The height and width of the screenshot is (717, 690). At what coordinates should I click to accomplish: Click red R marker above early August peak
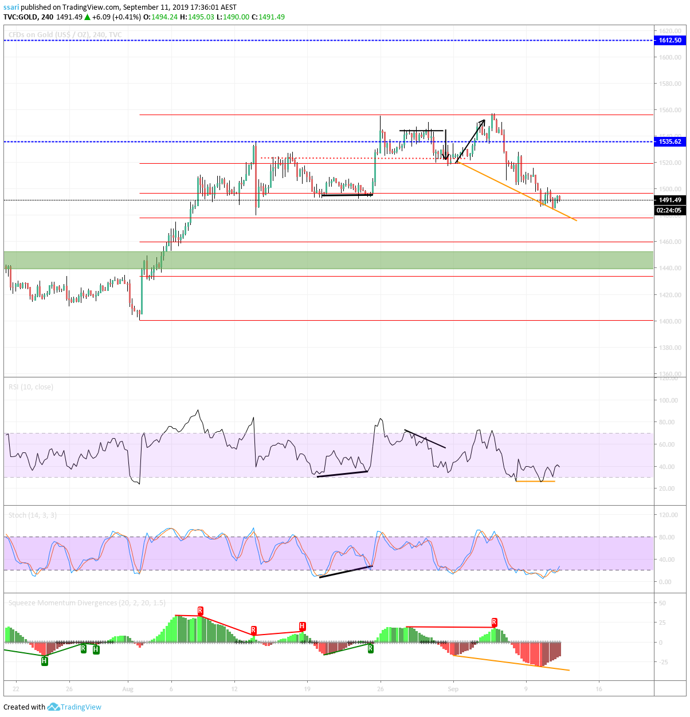[x=200, y=610]
